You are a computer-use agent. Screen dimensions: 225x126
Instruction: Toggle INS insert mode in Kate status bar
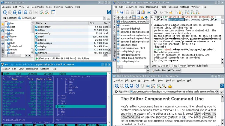coord(175,66)
